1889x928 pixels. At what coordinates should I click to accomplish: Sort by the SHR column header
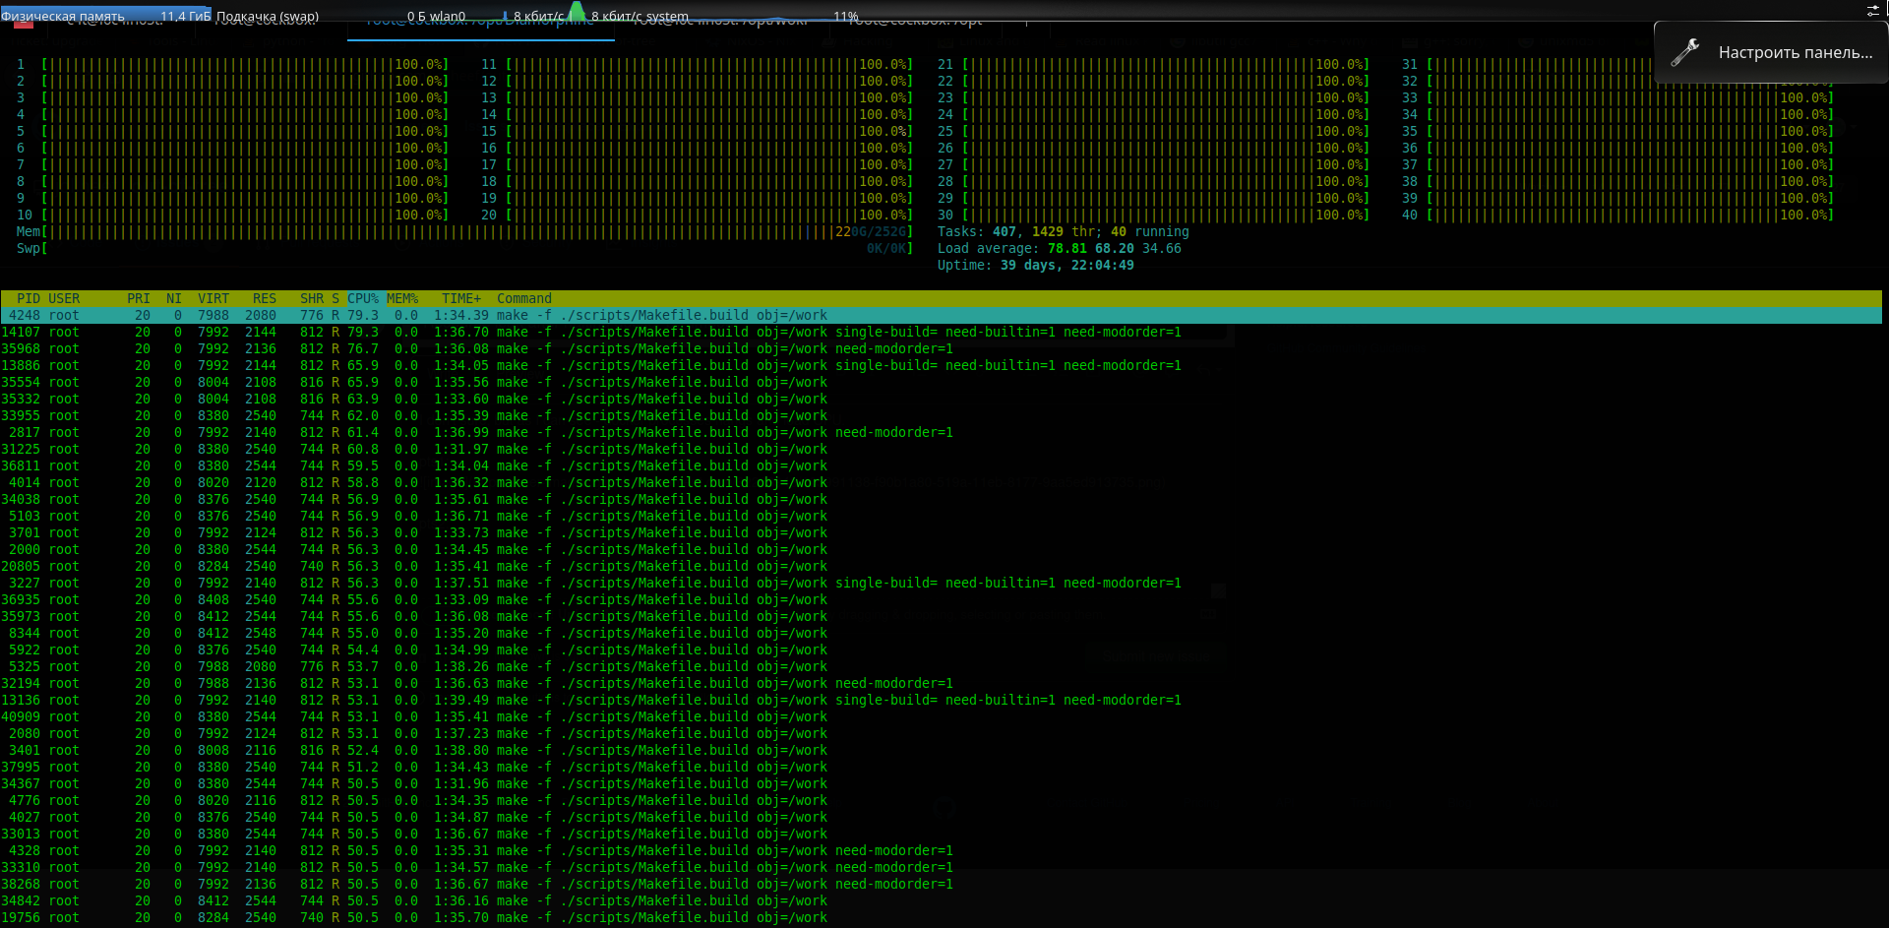click(x=312, y=298)
